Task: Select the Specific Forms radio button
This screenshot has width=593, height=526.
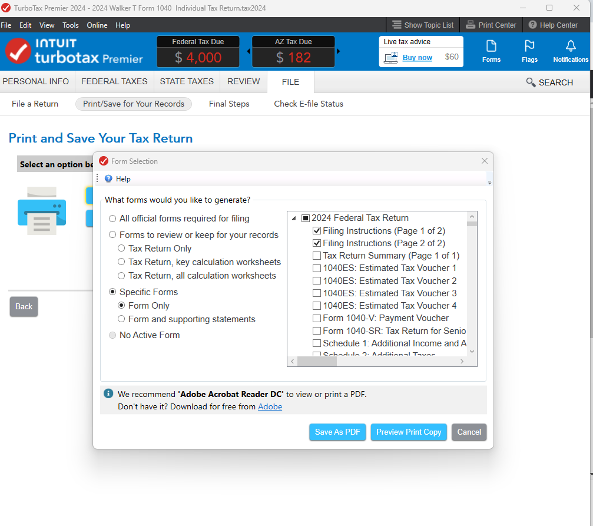Action: [112, 292]
